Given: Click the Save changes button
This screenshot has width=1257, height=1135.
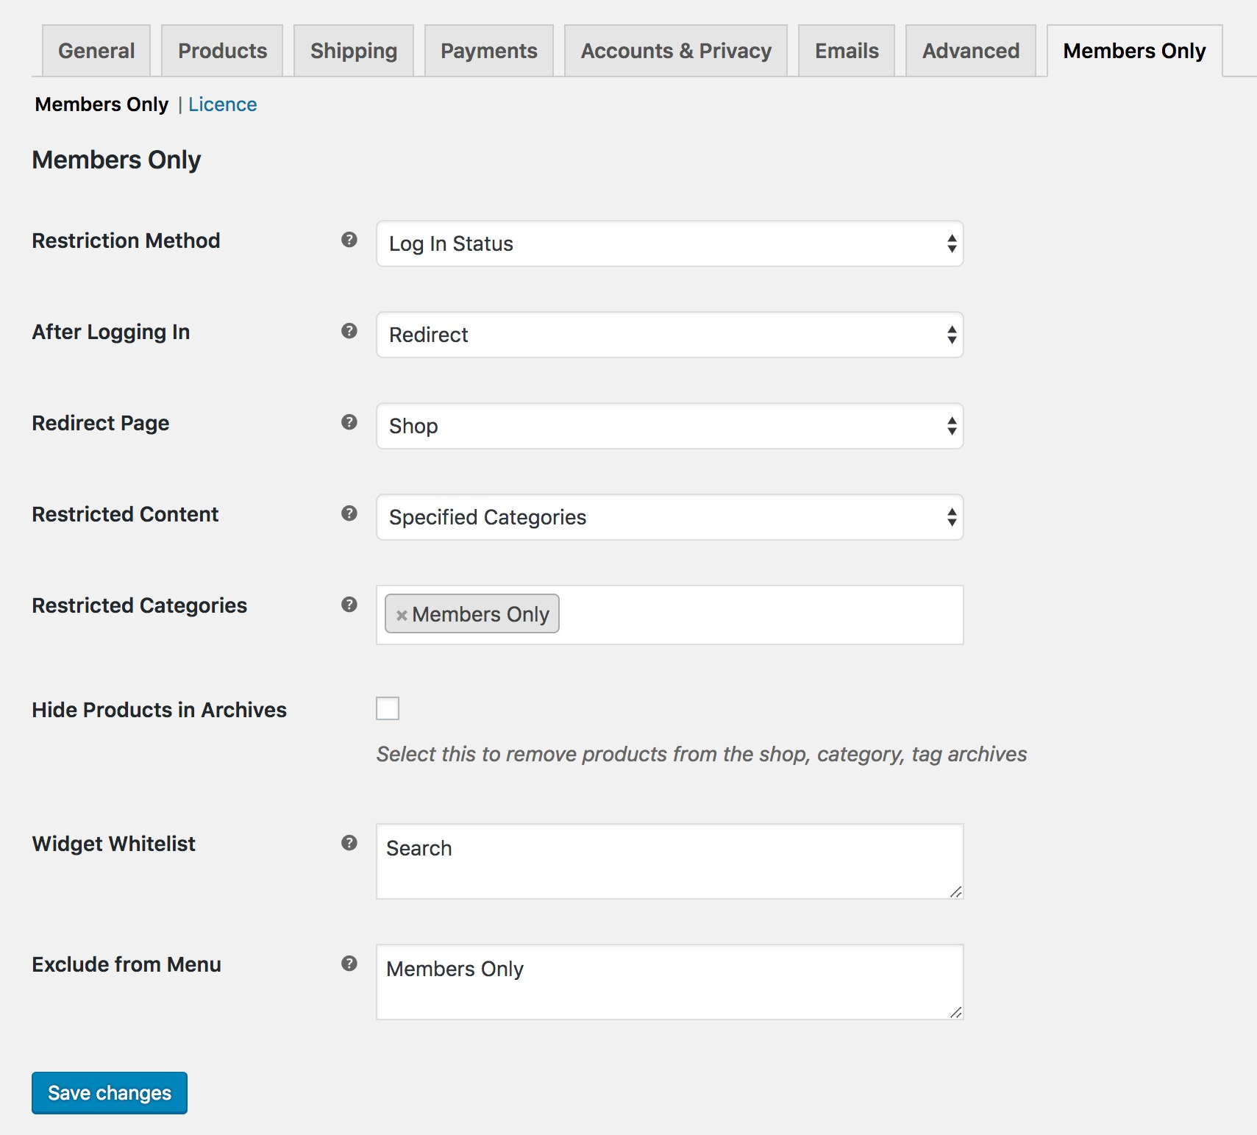Looking at the screenshot, I should pos(110,1093).
